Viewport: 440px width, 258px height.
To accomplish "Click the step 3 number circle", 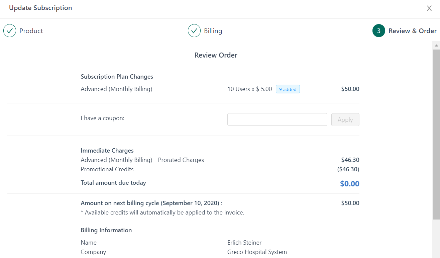I will click(x=378, y=31).
